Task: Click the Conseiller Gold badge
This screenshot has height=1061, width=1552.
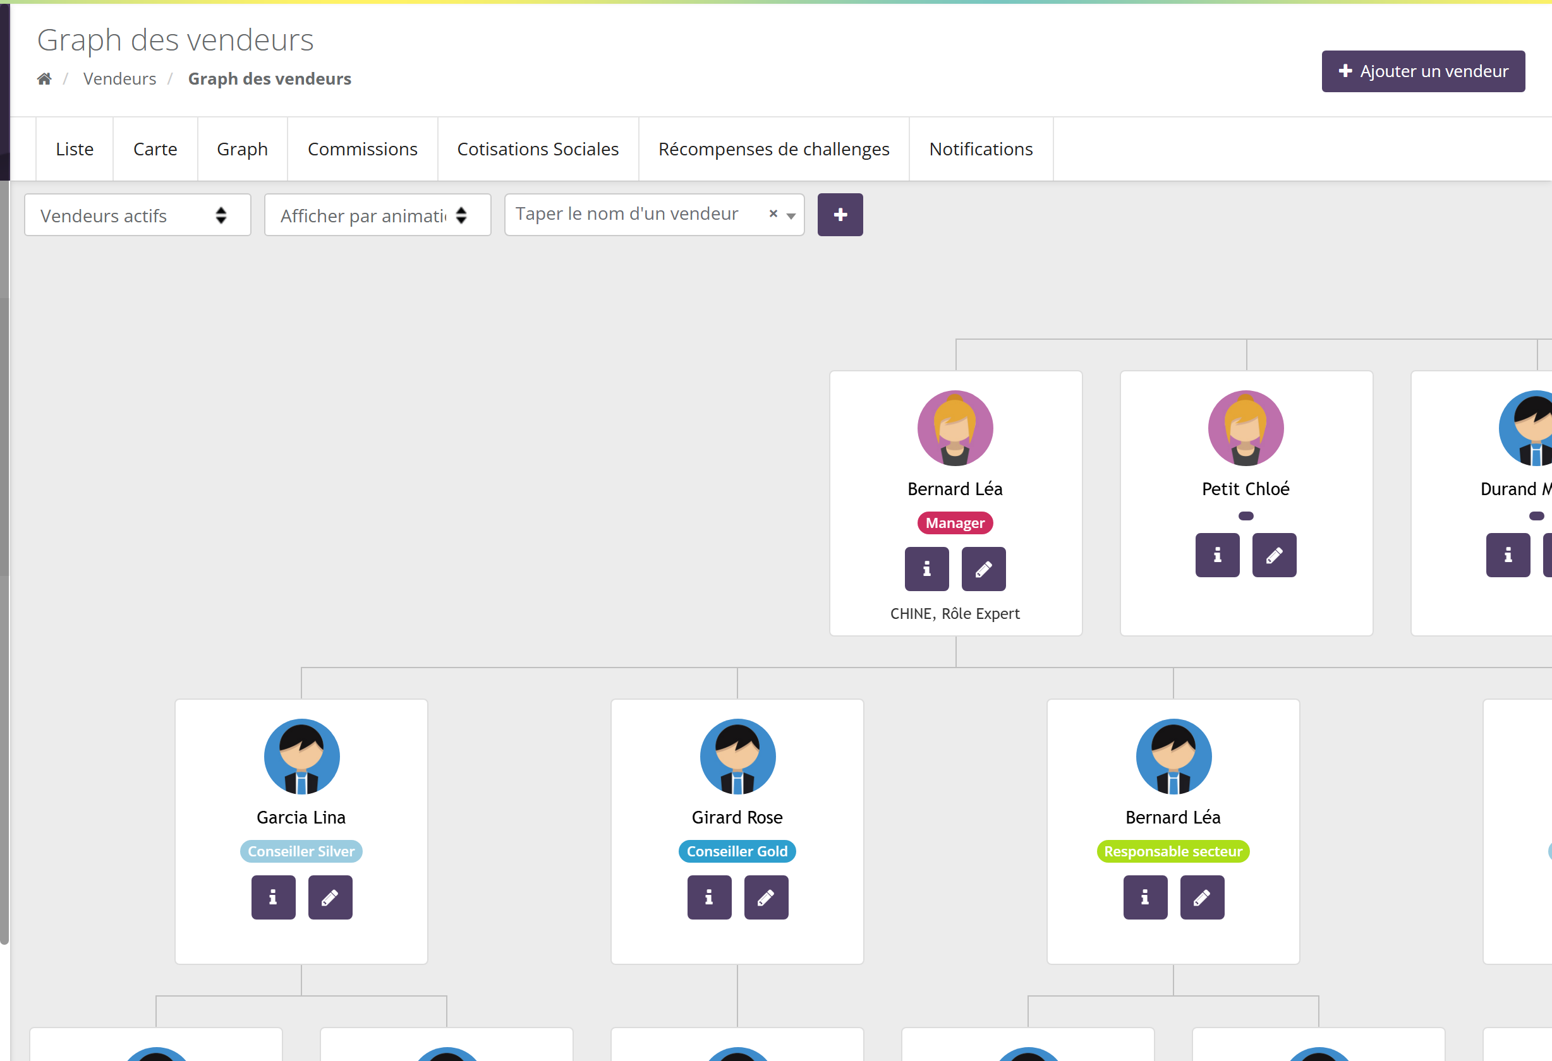Action: pos(737,851)
